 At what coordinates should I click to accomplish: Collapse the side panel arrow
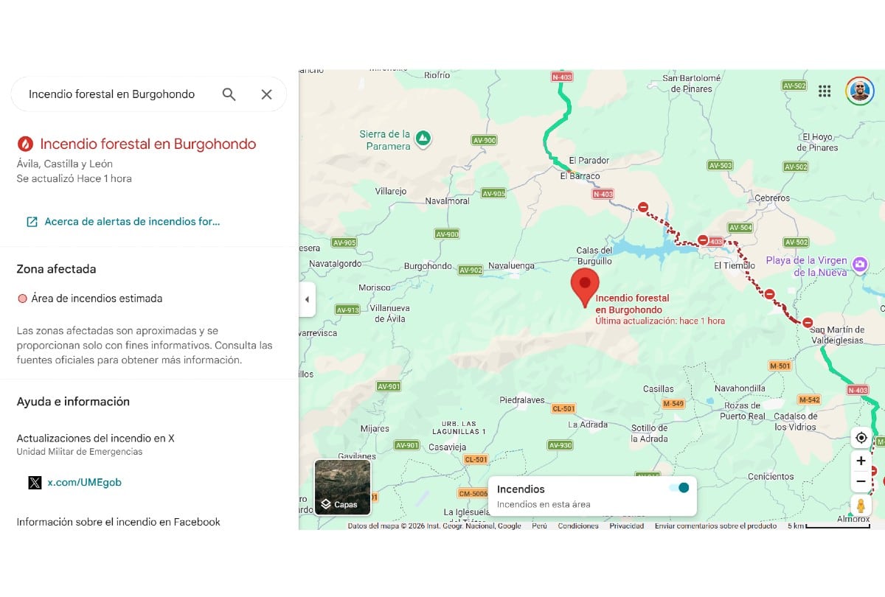[x=308, y=299]
